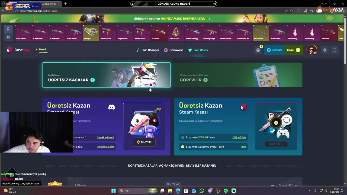The image size is (347, 195).
Task: Open File Explorer from the taskbar
Action: click(170, 191)
